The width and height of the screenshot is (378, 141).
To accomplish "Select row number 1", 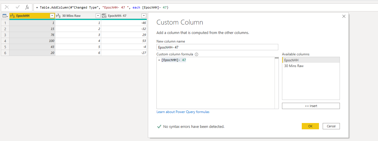I will pyautogui.click(x=5, y=23).
